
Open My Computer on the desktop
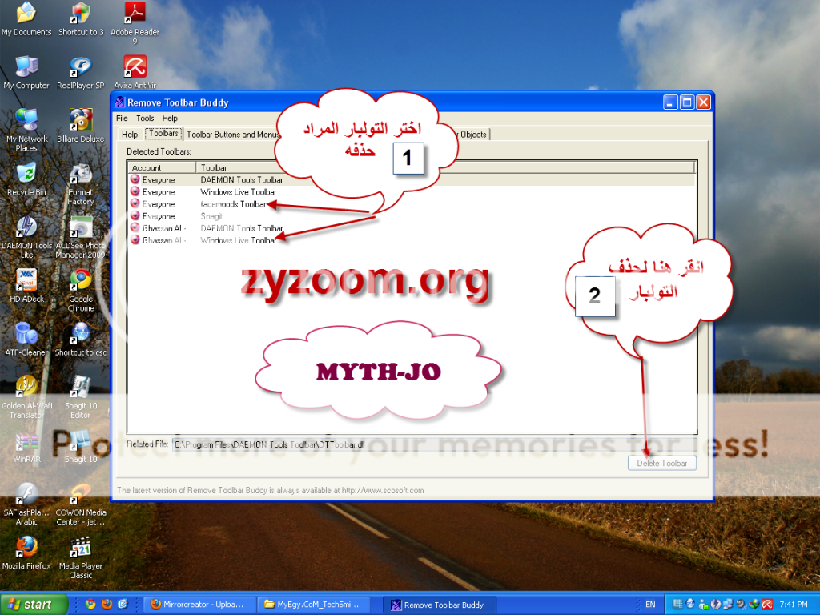pos(26,72)
